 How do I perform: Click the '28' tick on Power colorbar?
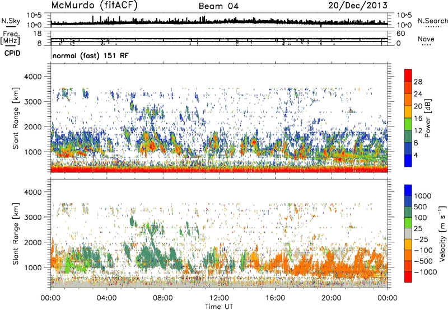tap(418, 82)
